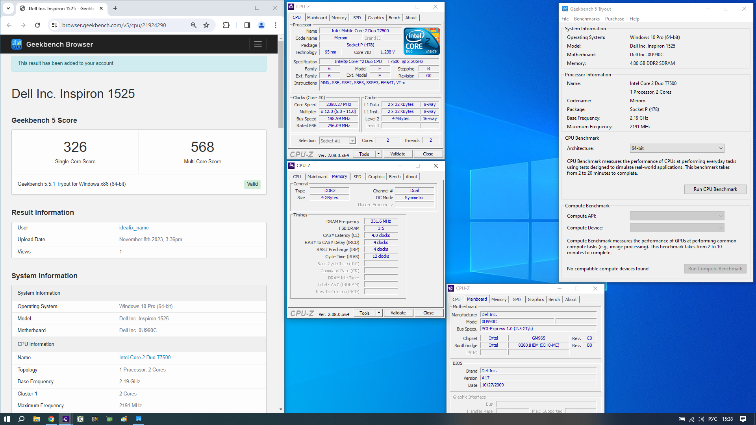Open the Windows Start menu
Screen dimensions: 756x425
point(7,419)
